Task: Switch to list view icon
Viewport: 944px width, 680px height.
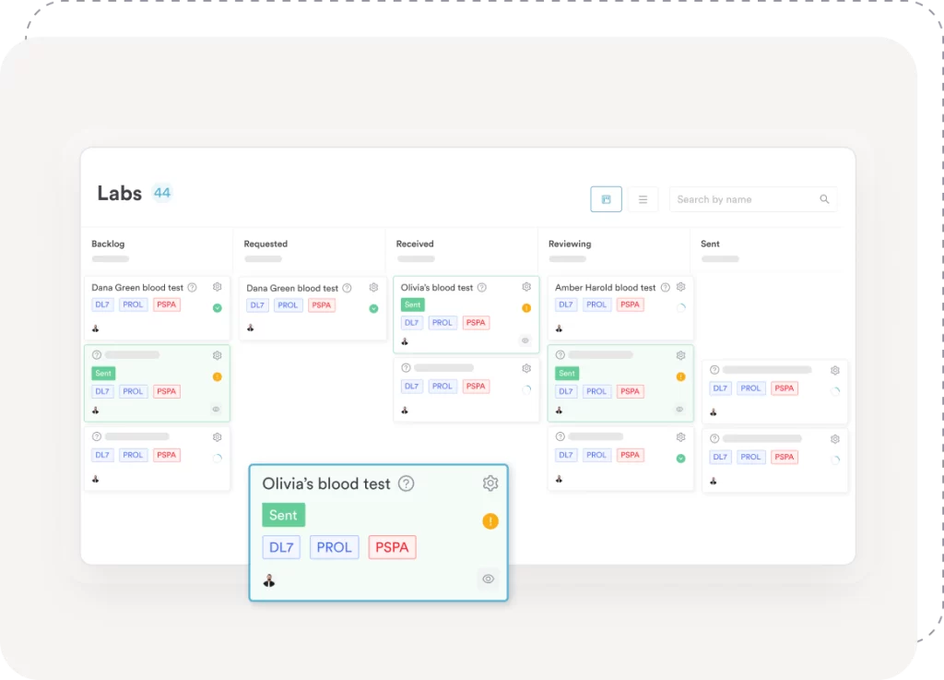Action: 643,199
